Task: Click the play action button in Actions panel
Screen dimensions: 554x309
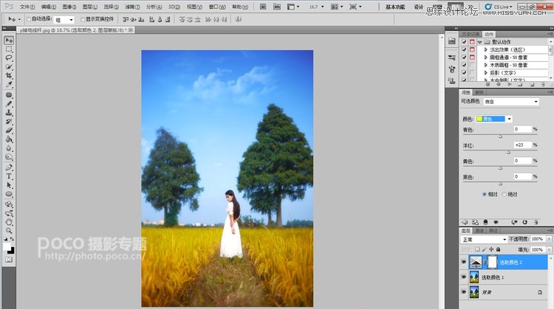Action: (510, 84)
